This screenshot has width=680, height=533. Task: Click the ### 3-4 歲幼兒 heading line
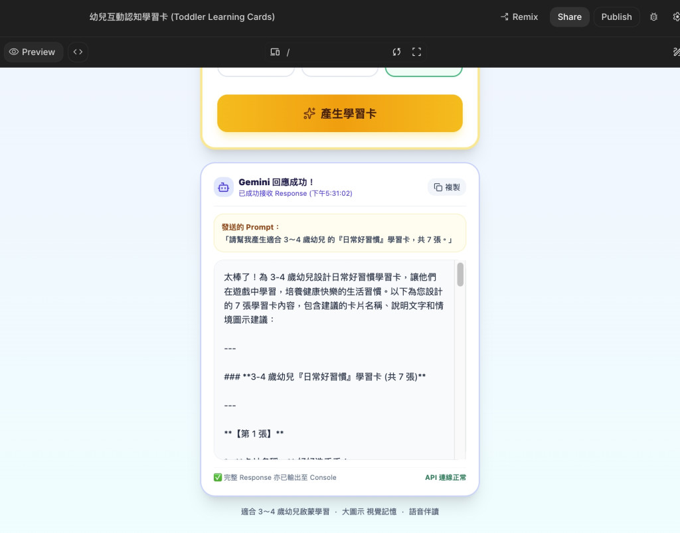pyautogui.click(x=325, y=377)
